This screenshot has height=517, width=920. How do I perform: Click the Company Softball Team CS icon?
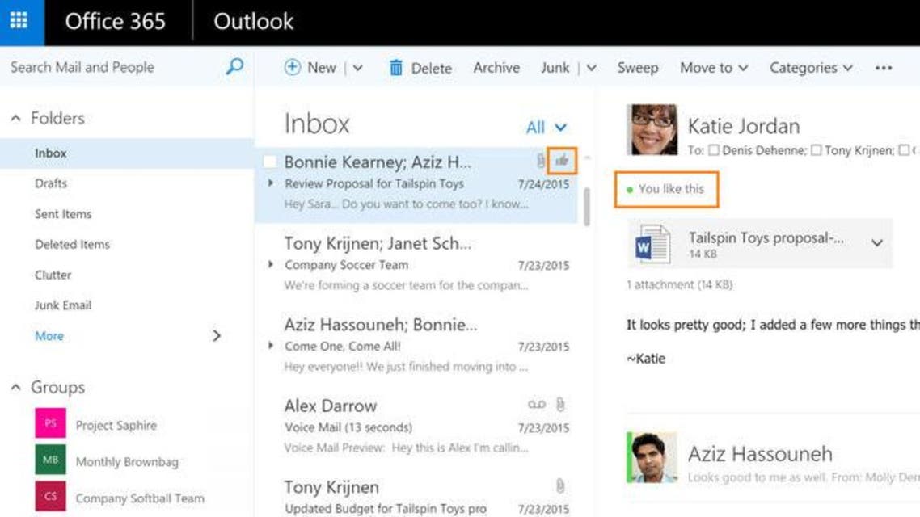tap(50, 496)
